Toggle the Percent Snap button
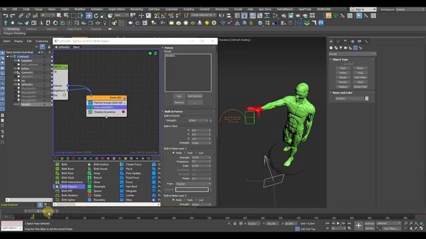Viewport: 426px width, 239px height. pyautogui.click(x=171, y=16)
